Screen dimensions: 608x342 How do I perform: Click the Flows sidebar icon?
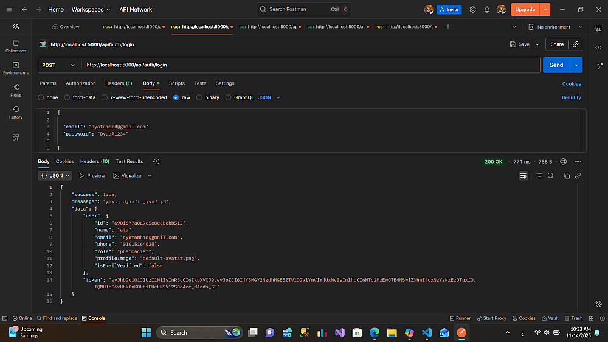[16, 91]
